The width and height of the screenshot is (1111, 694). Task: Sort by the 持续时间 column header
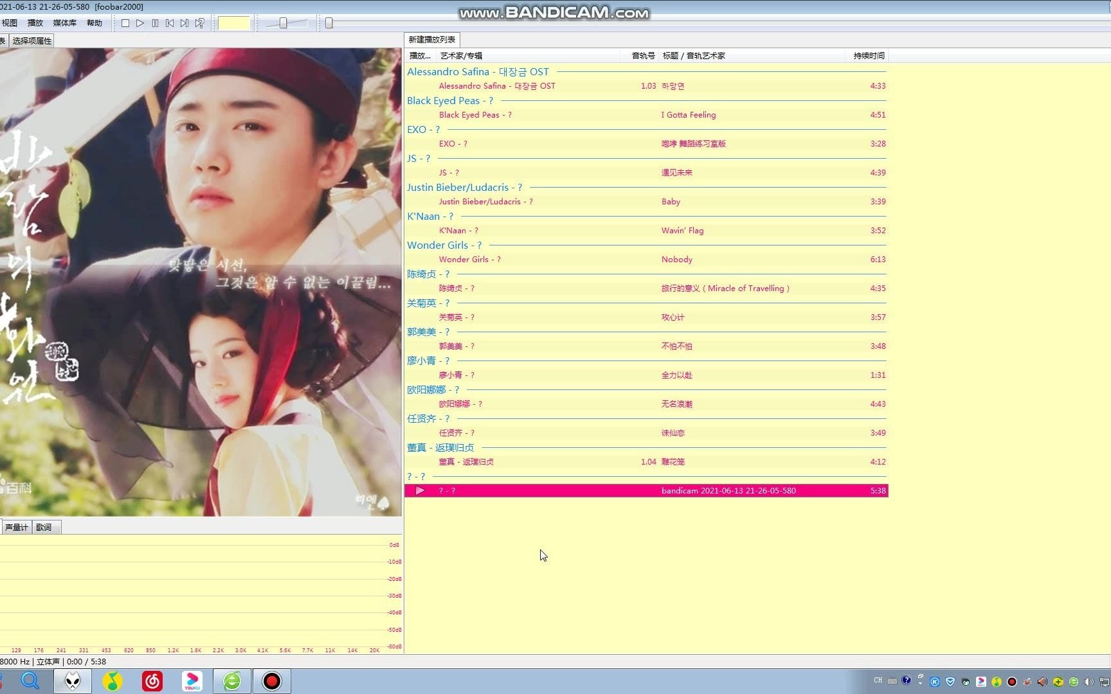tap(867, 56)
